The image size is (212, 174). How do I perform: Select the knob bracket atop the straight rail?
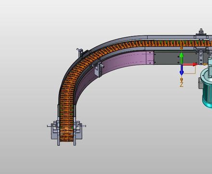coord(201,33)
